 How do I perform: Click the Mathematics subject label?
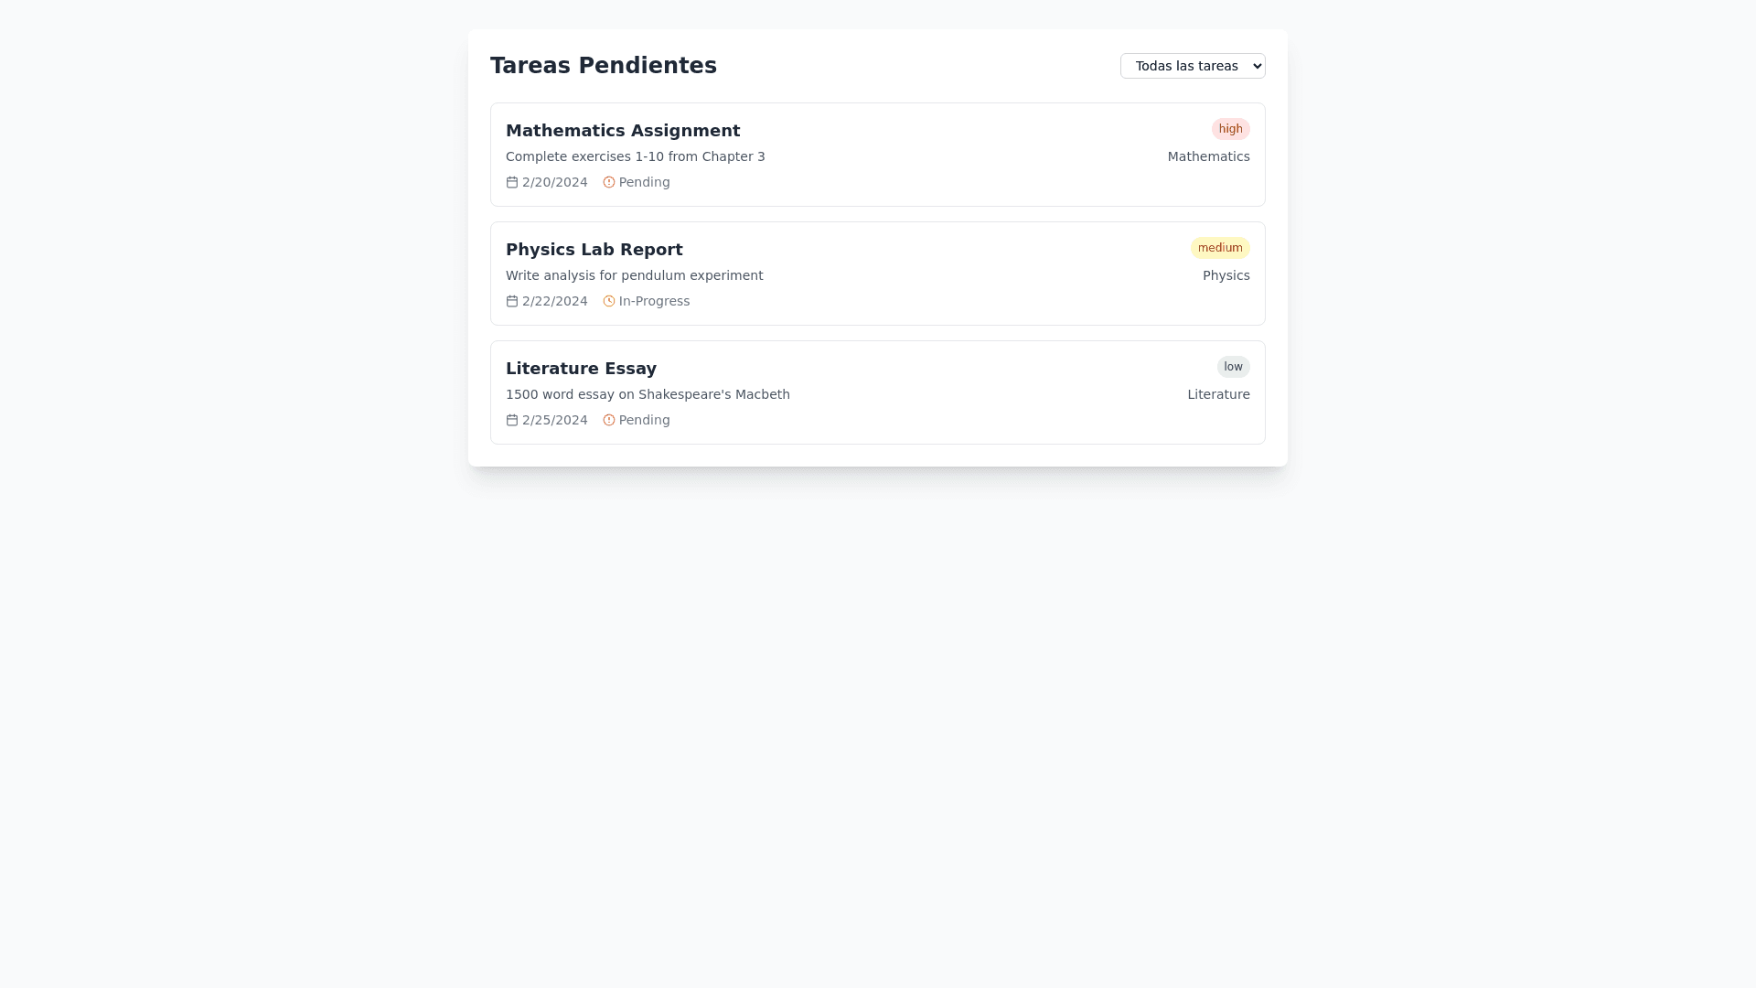coord(1208,156)
